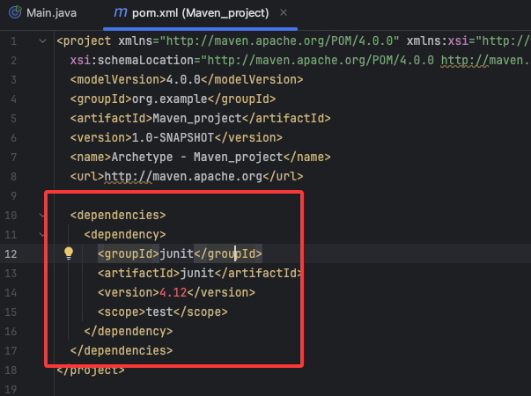The image size is (531, 396).
Task: Fold the dependencies block on line 10
Action: (x=44, y=215)
